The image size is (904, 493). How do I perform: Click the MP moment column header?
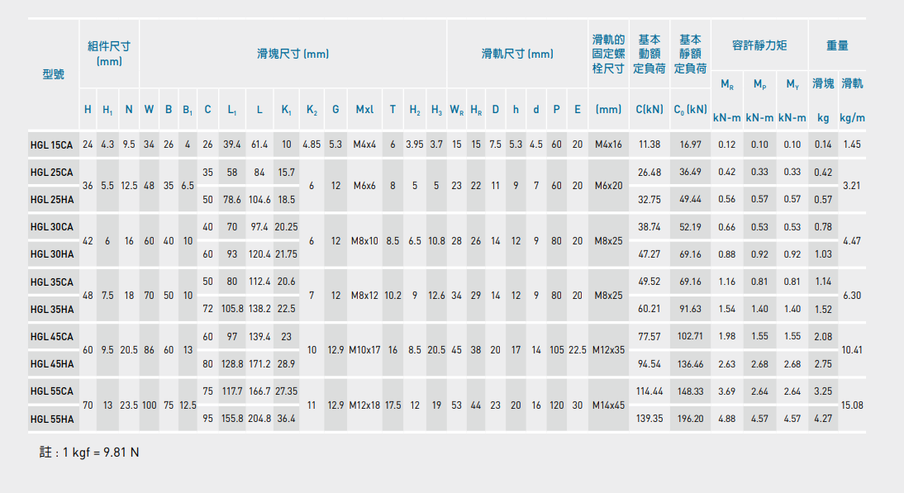(760, 85)
